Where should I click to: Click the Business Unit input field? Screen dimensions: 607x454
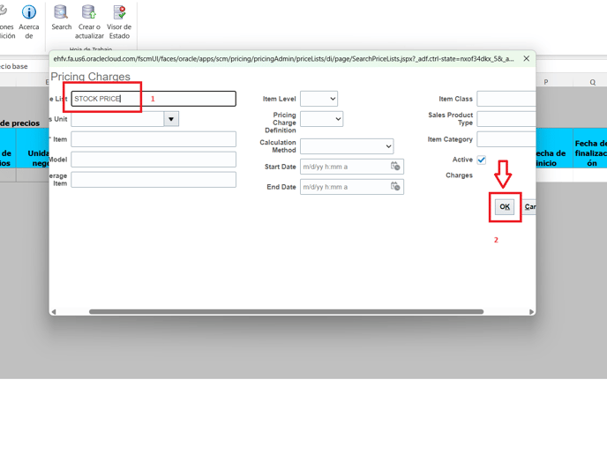[117, 119]
